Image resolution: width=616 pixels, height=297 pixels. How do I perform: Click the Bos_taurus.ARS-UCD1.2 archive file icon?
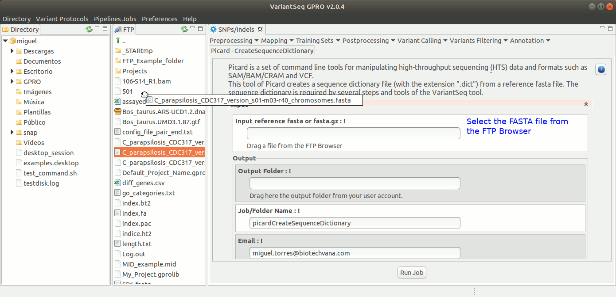pos(118,112)
